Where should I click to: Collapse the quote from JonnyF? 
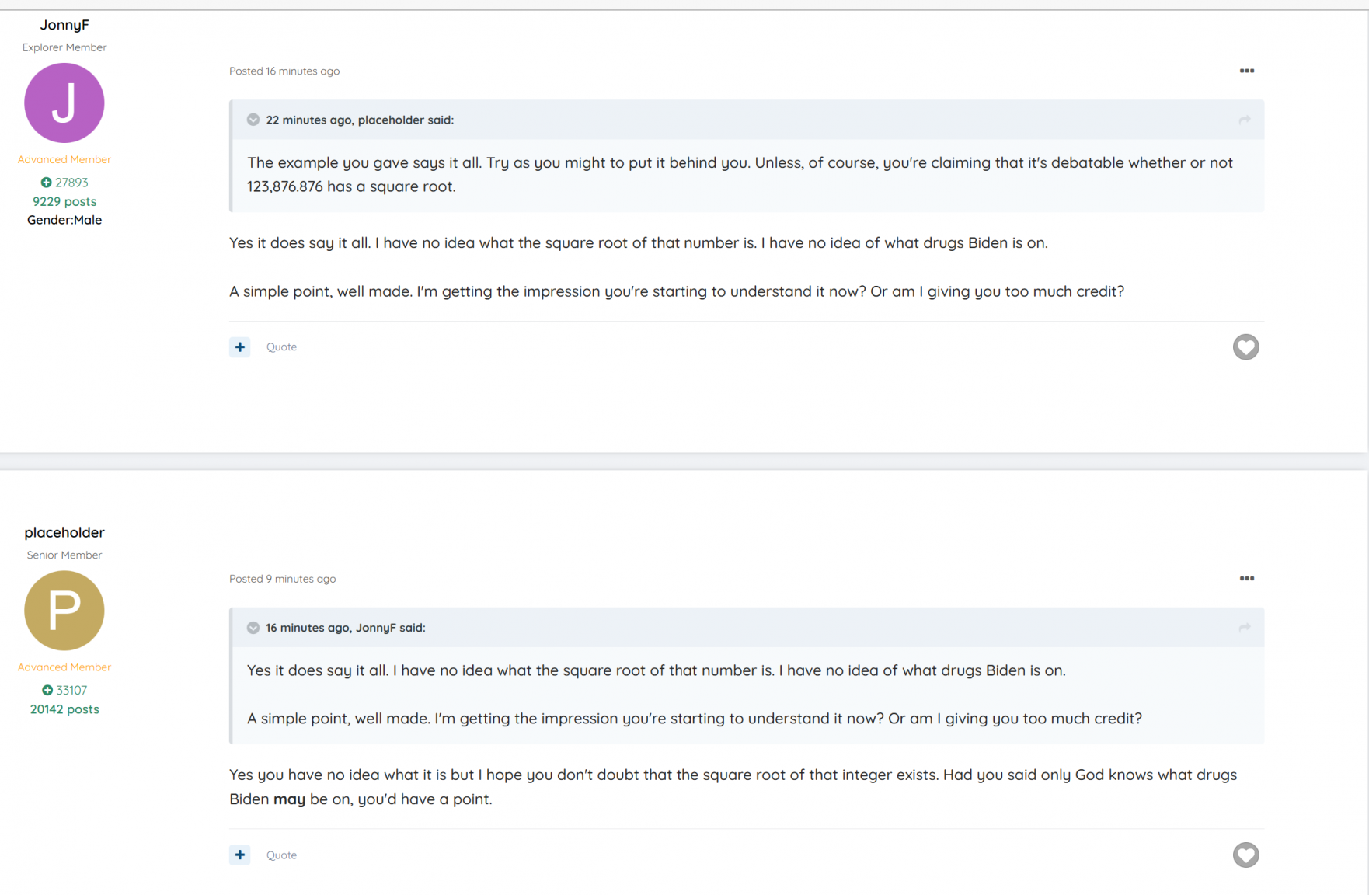(x=253, y=628)
